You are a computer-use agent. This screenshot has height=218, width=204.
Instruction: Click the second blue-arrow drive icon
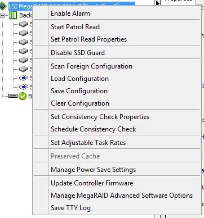pos(24,87)
